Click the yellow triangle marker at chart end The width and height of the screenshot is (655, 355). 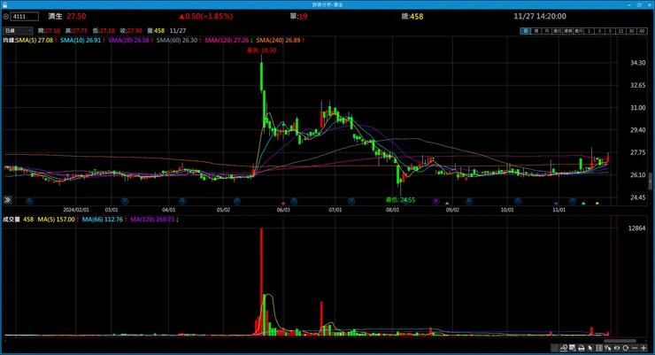click(x=597, y=204)
